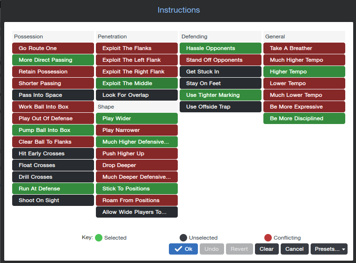Toggle Exploit The Middle instruction
Viewport: 356px width, 263px height.
[x=137, y=83]
